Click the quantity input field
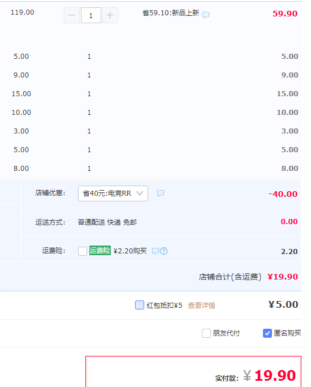Screen dimensions: 311x387 coord(91,15)
